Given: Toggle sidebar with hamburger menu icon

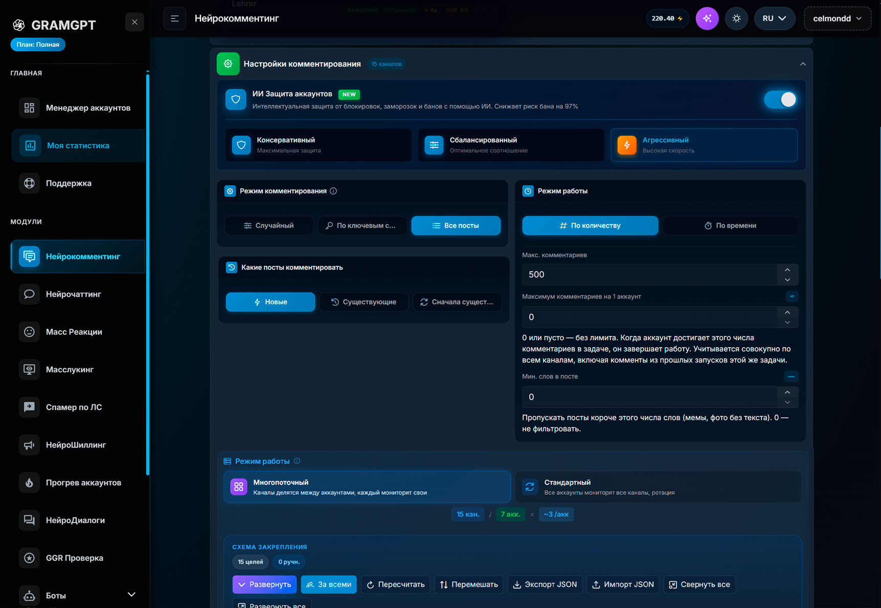Looking at the screenshot, I should [175, 18].
